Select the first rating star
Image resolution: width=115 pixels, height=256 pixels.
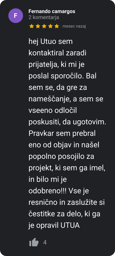[x=32, y=26]
